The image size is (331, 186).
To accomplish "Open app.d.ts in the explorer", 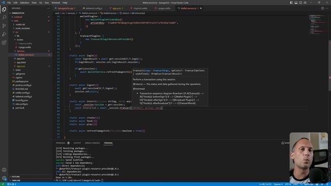I will [x=30, y=58].
